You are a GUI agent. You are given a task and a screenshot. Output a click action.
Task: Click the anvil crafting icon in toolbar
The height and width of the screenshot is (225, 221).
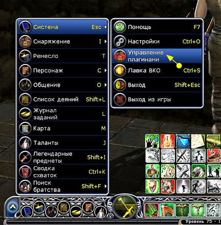coord(39,207)
